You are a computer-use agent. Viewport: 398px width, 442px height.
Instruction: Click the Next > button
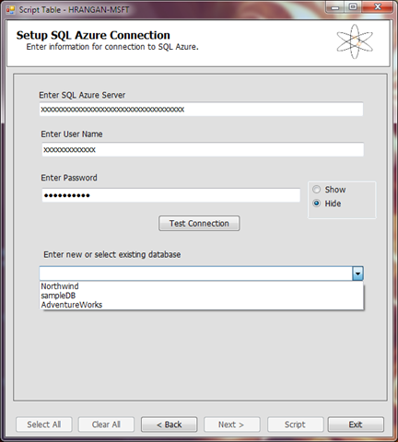click(232, 425)
